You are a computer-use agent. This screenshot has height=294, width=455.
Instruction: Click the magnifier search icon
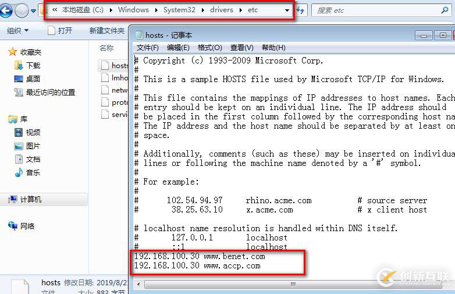click(445, 10)
